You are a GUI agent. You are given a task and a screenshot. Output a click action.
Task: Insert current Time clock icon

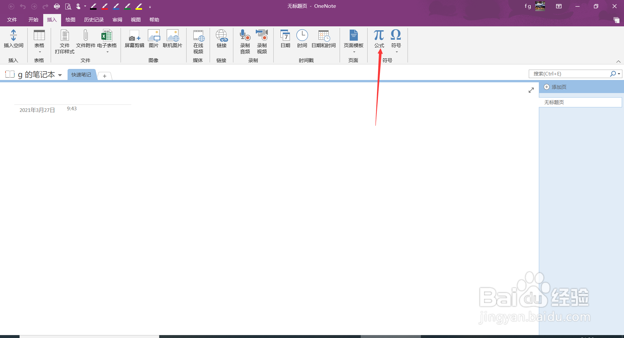click(x=302, y=35)
